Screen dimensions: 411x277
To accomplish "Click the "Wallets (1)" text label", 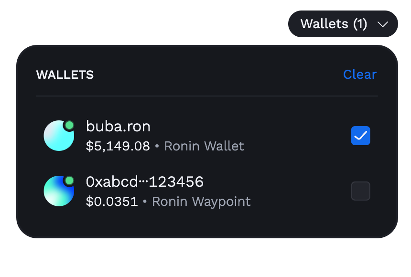I will [334, 24].
